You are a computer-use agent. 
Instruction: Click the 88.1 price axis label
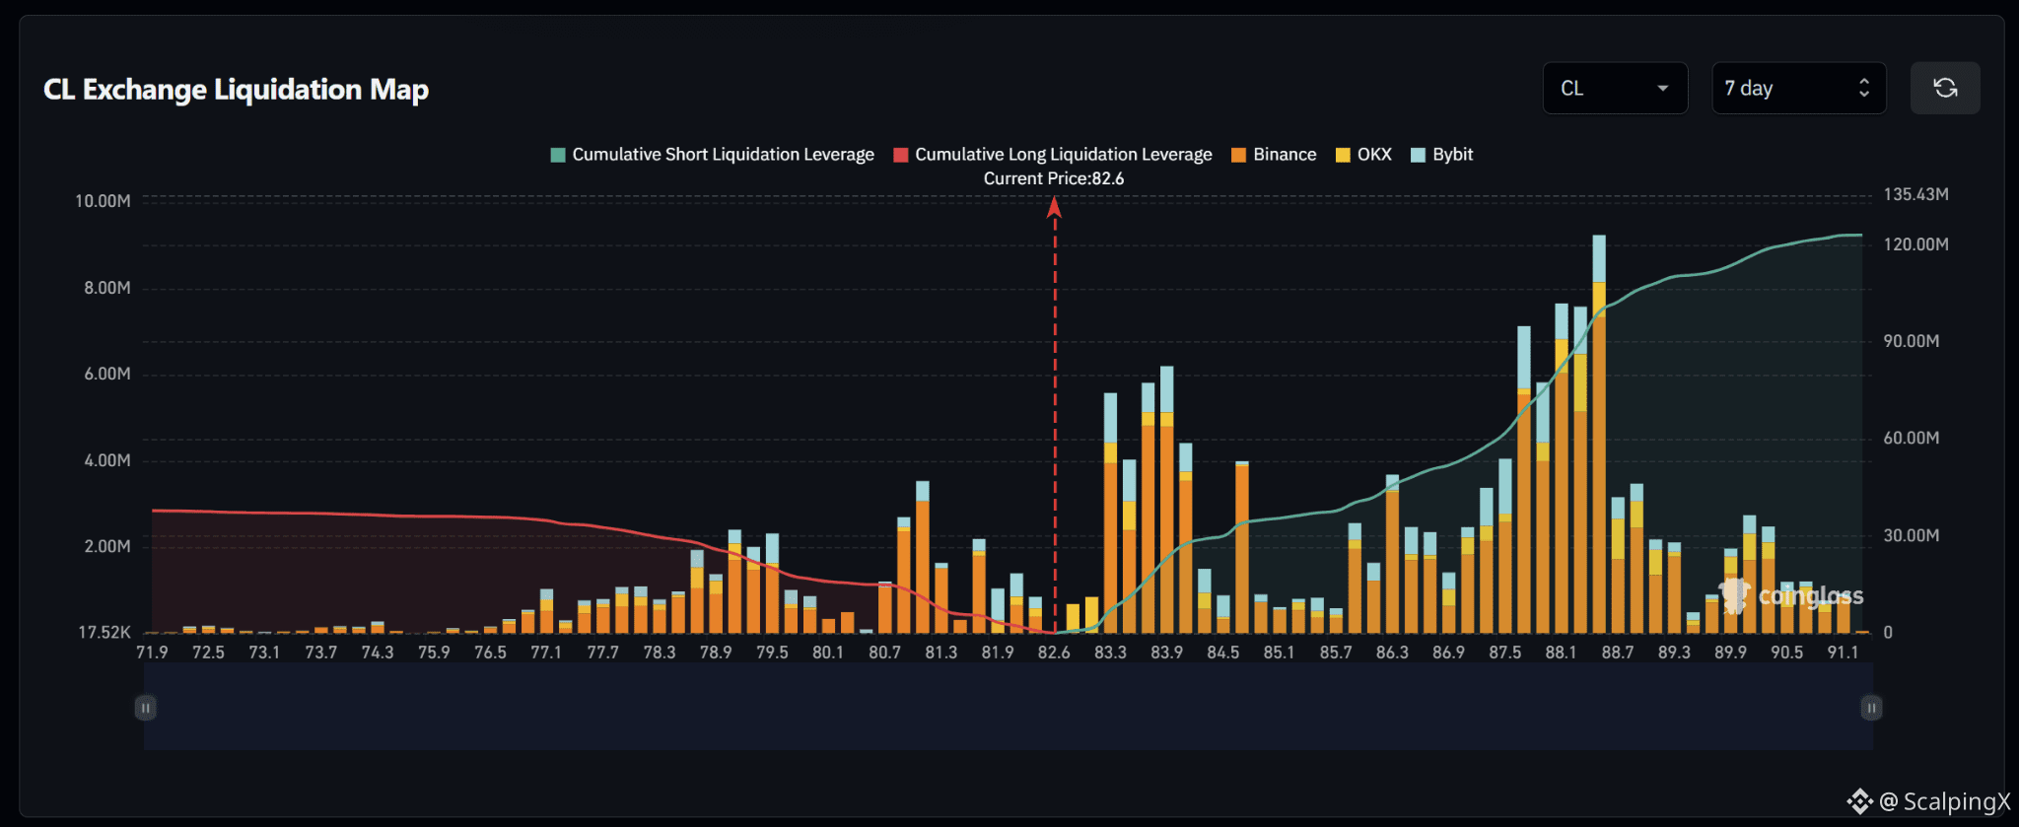pyautogui.click(x=1562, y=653)
